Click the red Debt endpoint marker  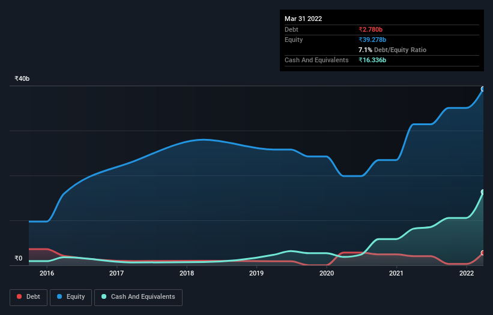click(x=483, y=253)
